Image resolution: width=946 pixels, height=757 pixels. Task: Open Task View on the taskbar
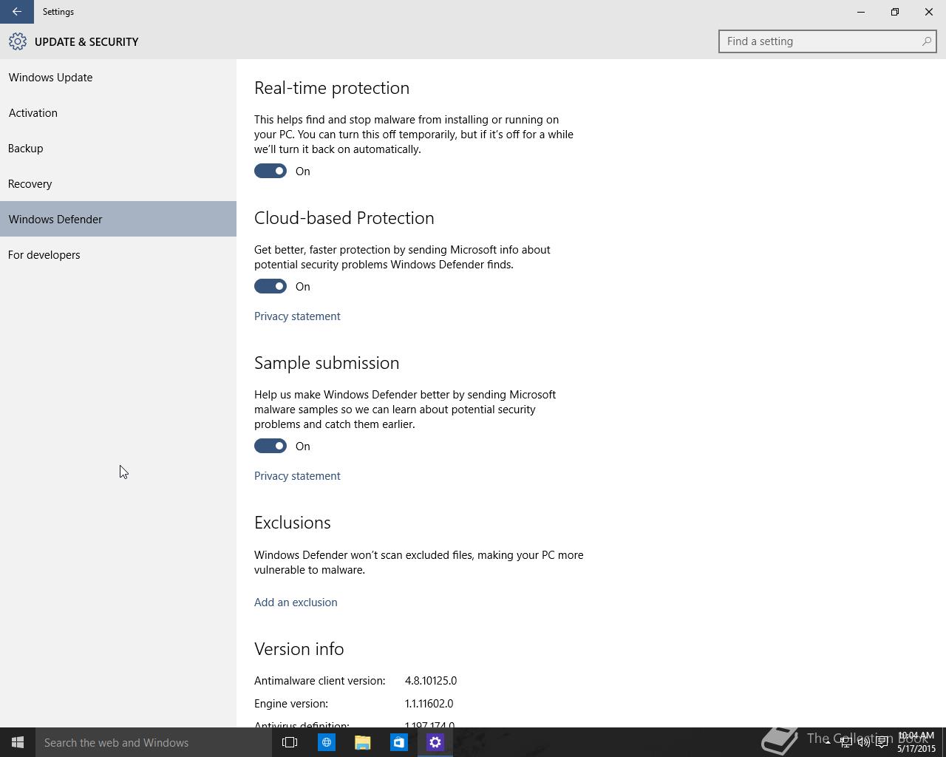click(x=290, y=742)
